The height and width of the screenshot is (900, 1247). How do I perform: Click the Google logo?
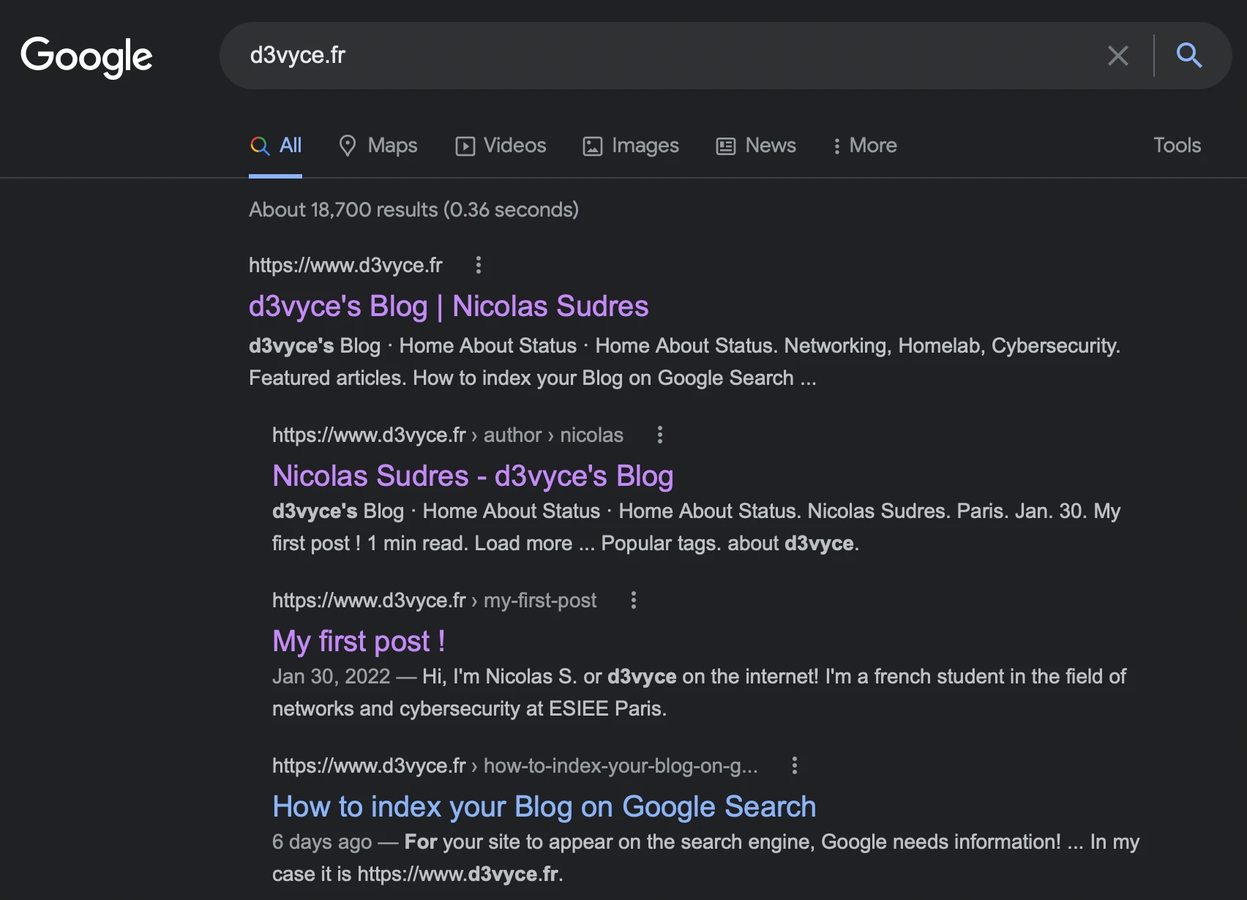point(87,56)
